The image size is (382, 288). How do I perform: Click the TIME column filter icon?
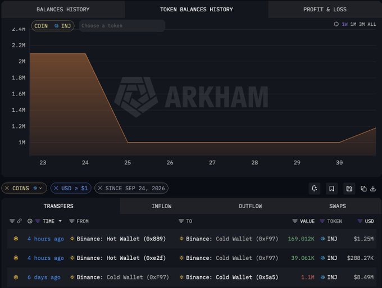pyautogui.click(x=38, y=221)
